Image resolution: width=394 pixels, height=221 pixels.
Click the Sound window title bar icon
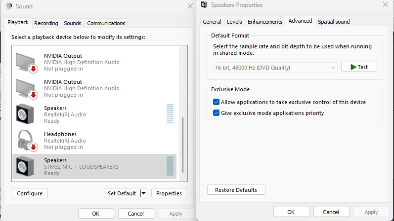click(9, 6)
